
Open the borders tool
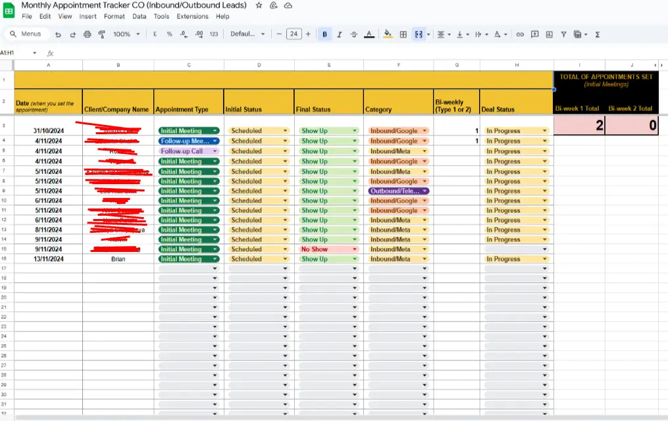[403, 34]
